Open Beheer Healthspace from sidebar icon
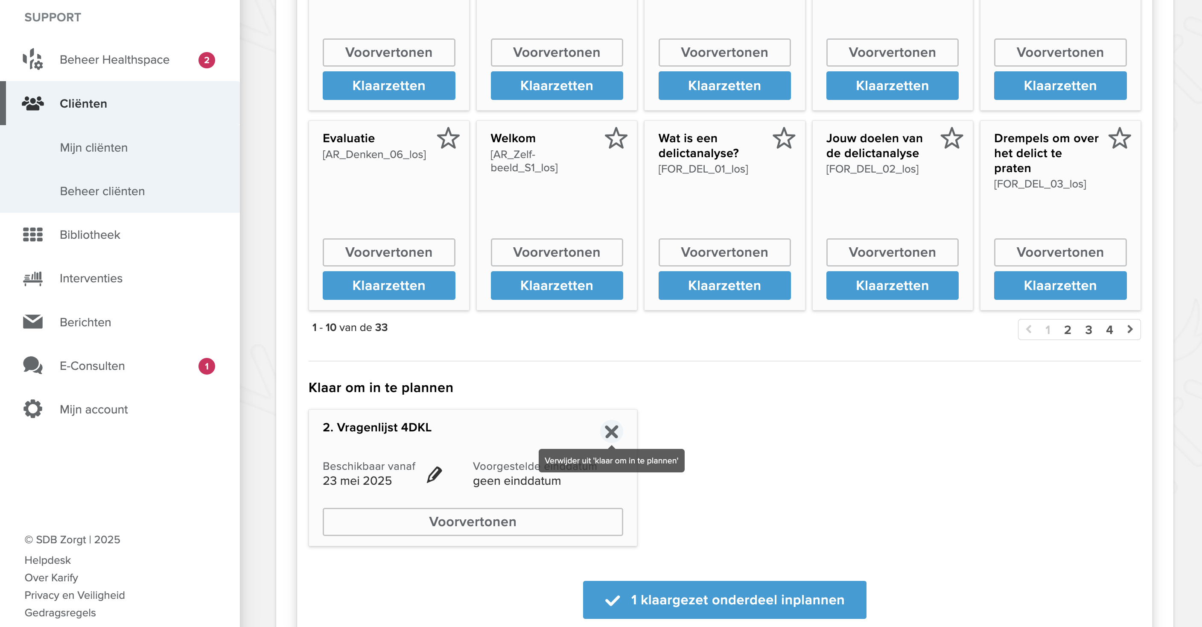The image size is (1202, 627). 33,60
